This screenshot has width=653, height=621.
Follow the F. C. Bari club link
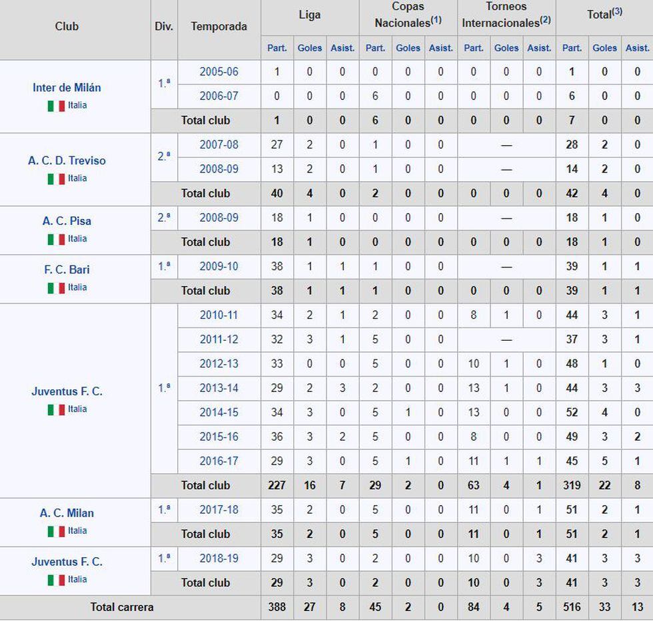(67, 270)
